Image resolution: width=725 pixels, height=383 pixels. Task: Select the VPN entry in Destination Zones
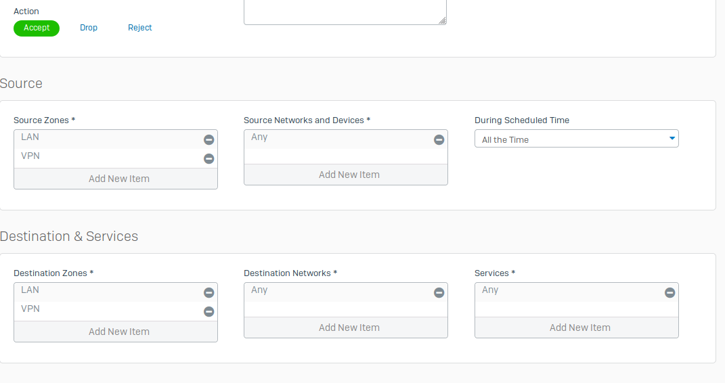point(110,311)
